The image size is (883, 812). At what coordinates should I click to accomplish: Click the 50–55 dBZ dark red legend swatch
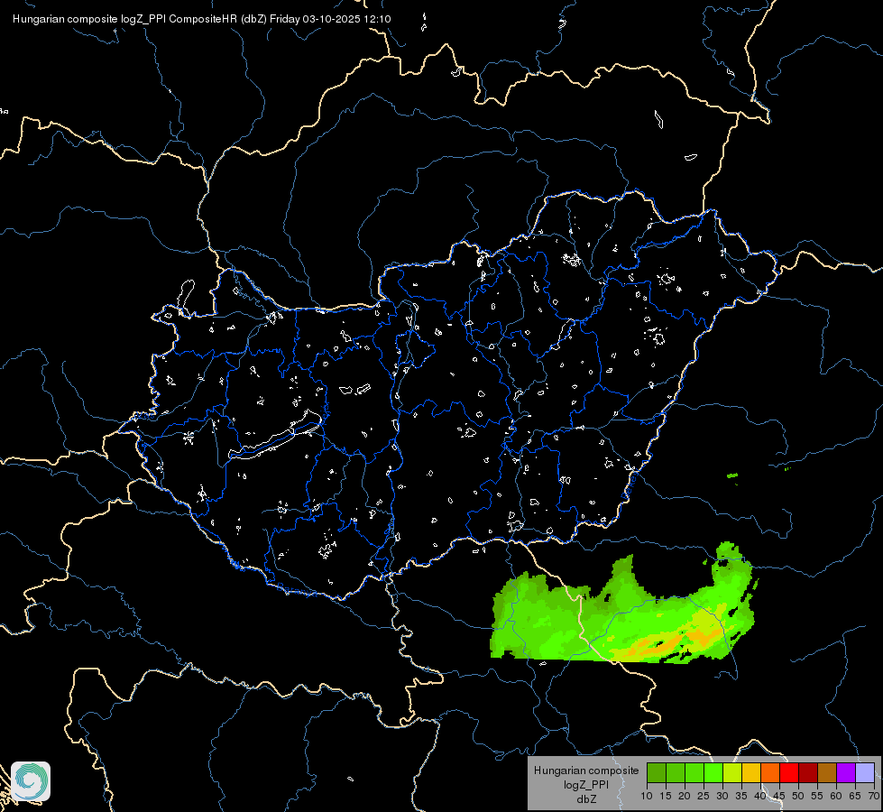[x=808, y=772]
